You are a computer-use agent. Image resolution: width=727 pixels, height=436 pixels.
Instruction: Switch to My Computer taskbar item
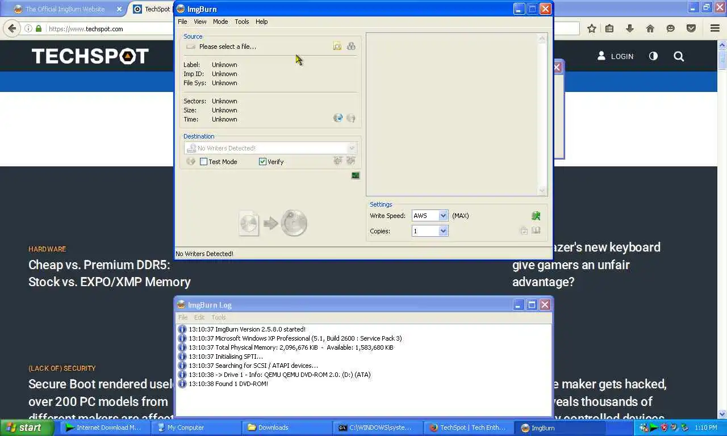click(196, 427)
